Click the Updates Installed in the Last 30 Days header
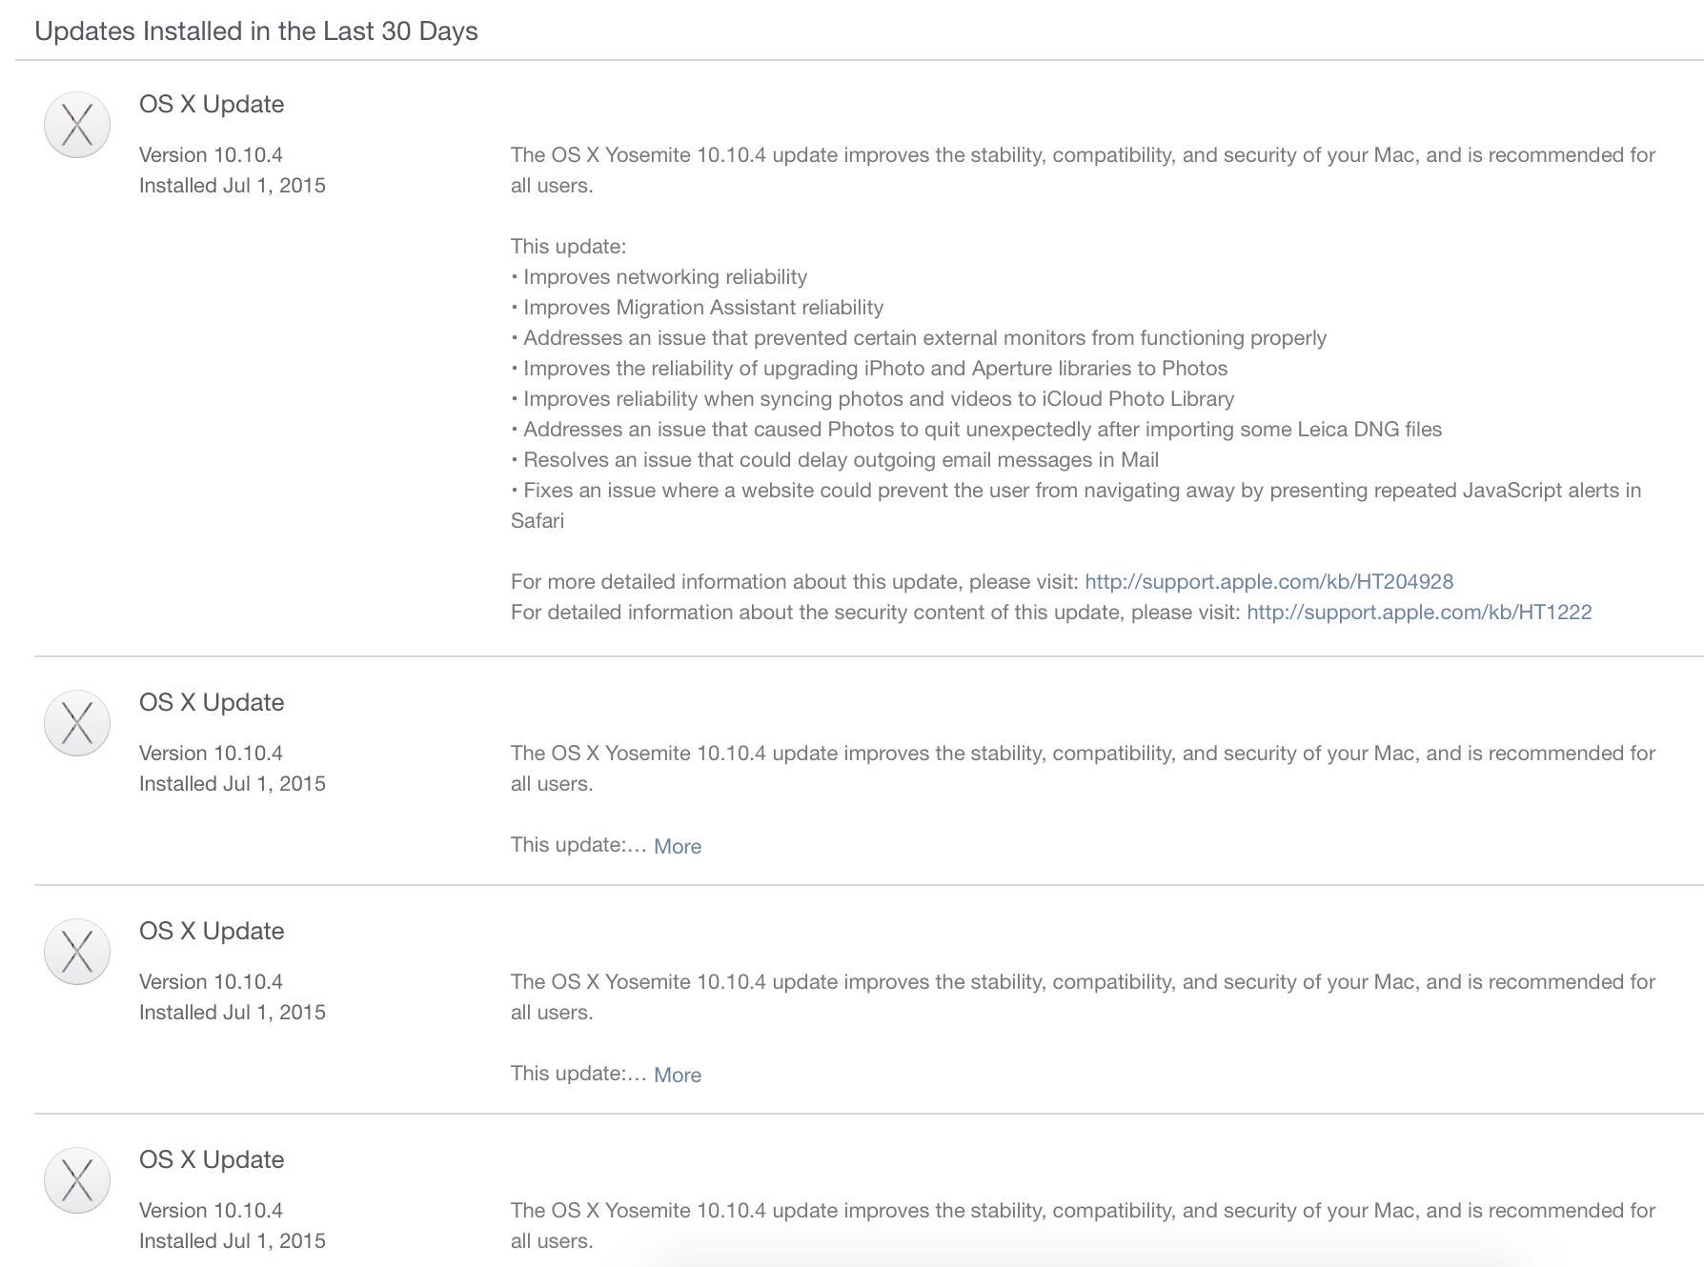Image resolution: width=1704 pixels, height=1267 pixels. point(256,31)
